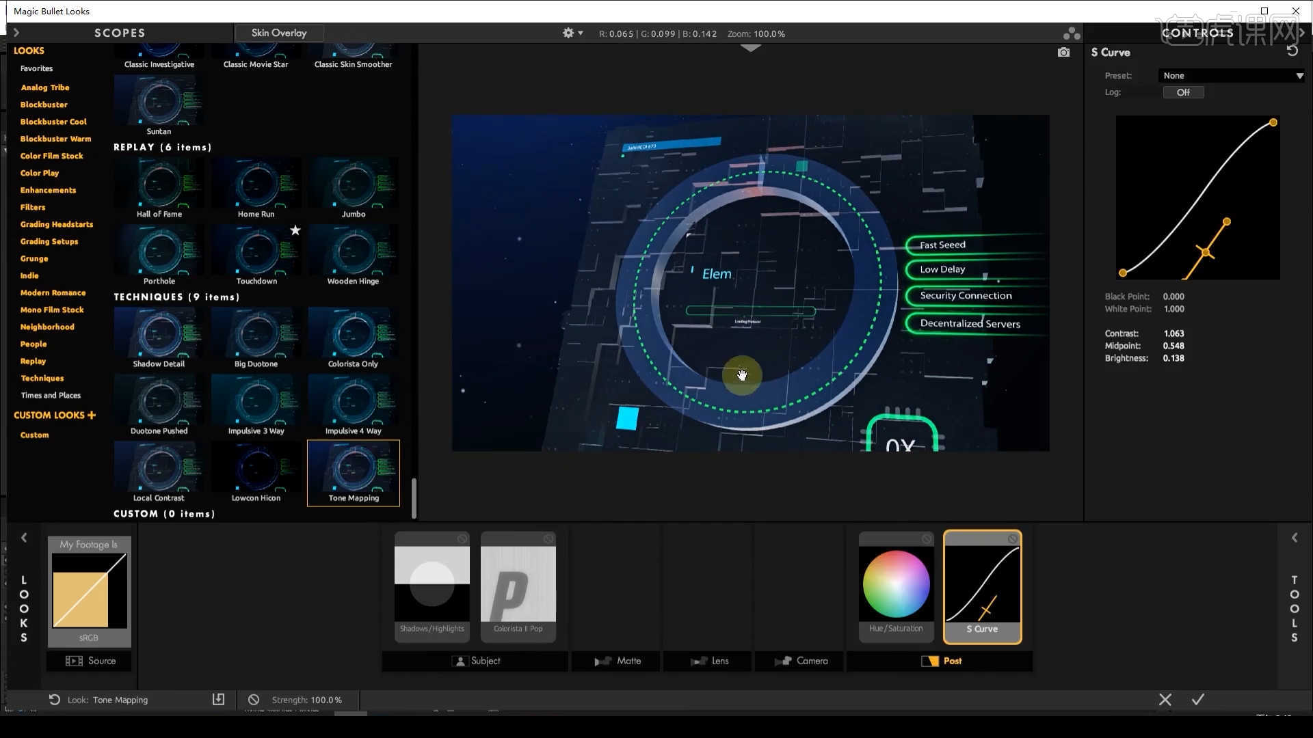Click the snapshot camera icon

coord(1063,53)
